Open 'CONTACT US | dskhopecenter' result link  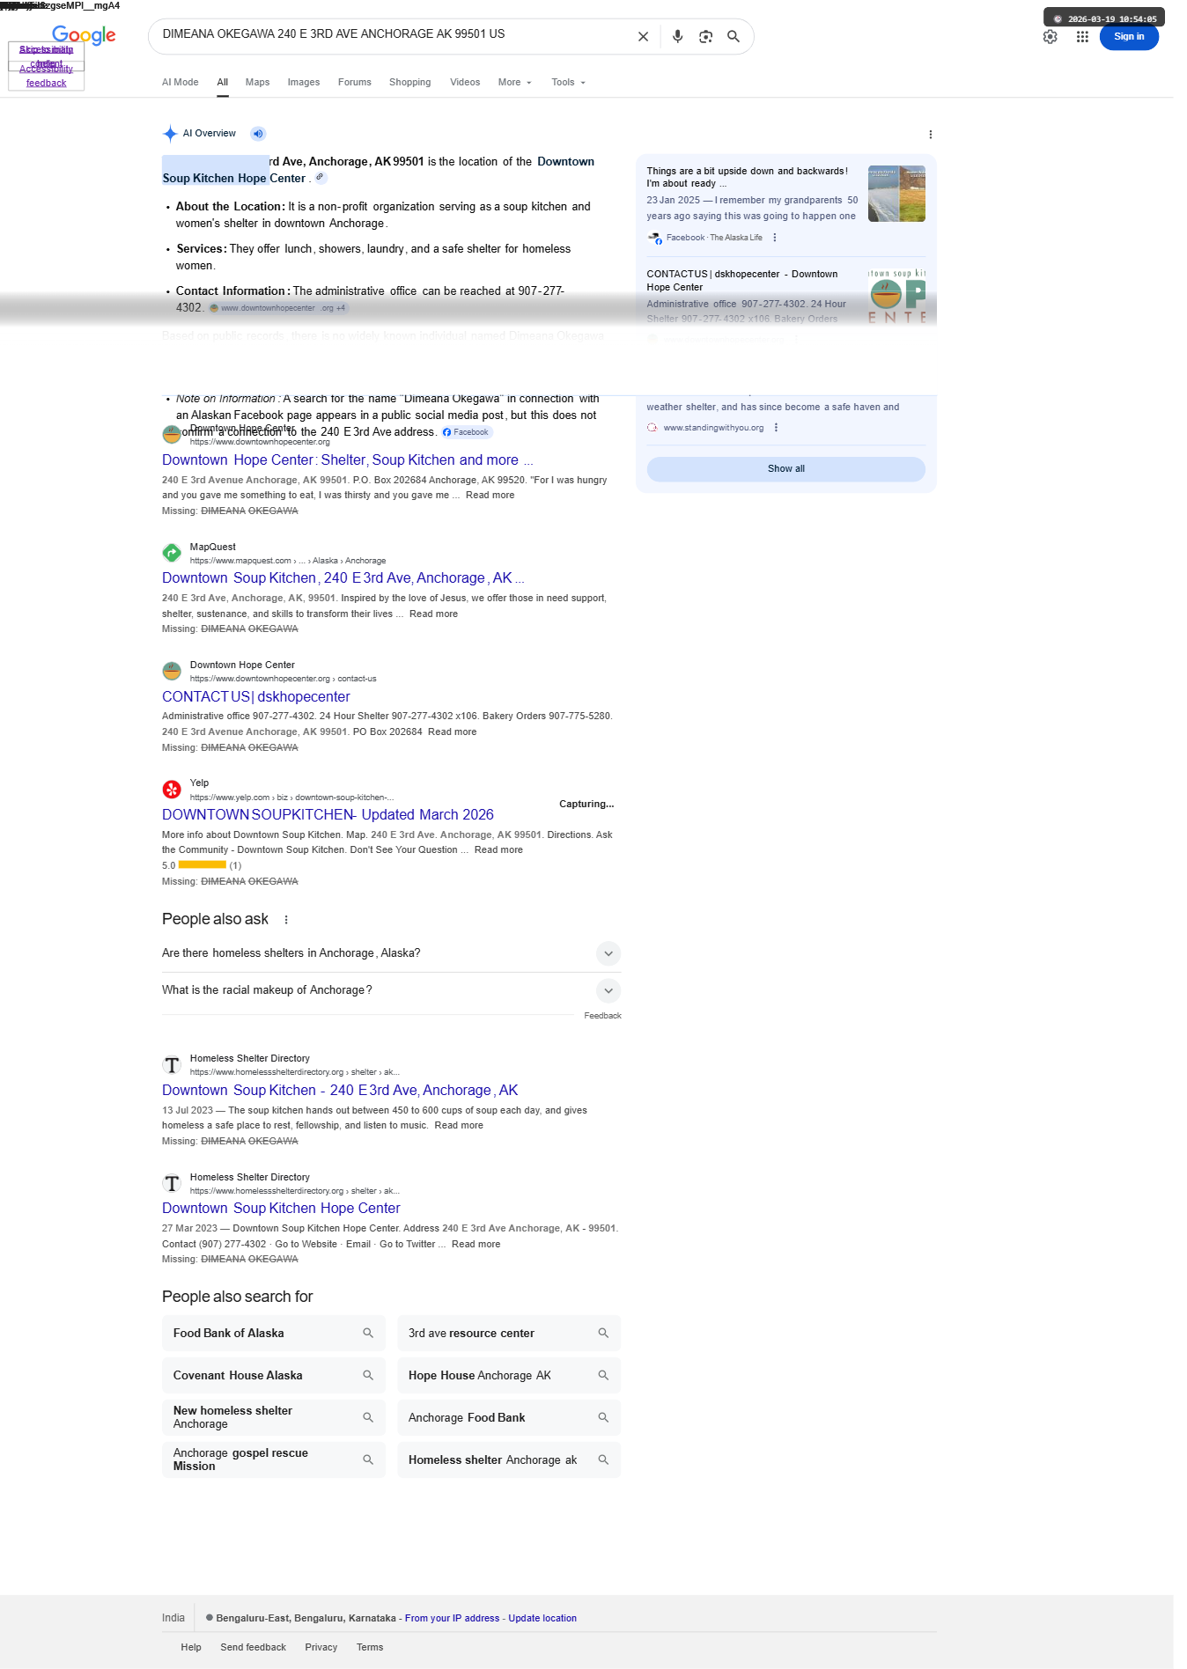tap(256, 697)
